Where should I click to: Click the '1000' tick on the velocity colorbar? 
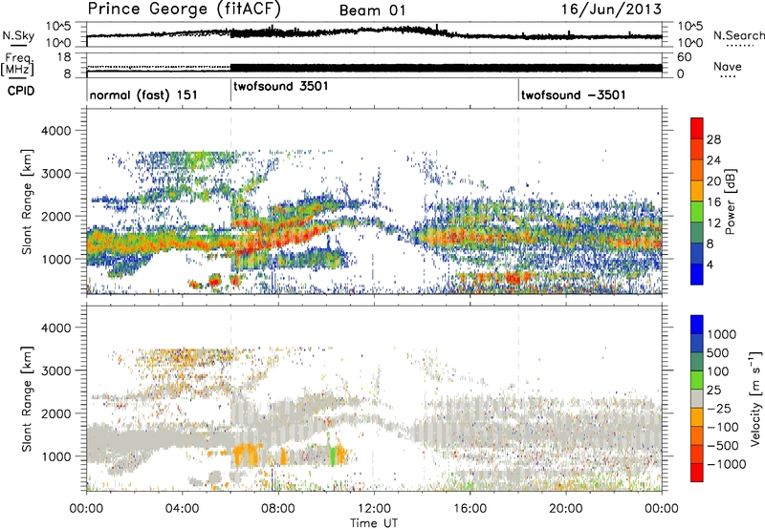point(722,334)
